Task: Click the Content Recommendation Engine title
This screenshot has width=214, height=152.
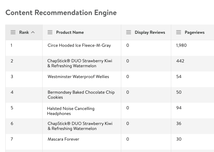Action: point(61,12)
